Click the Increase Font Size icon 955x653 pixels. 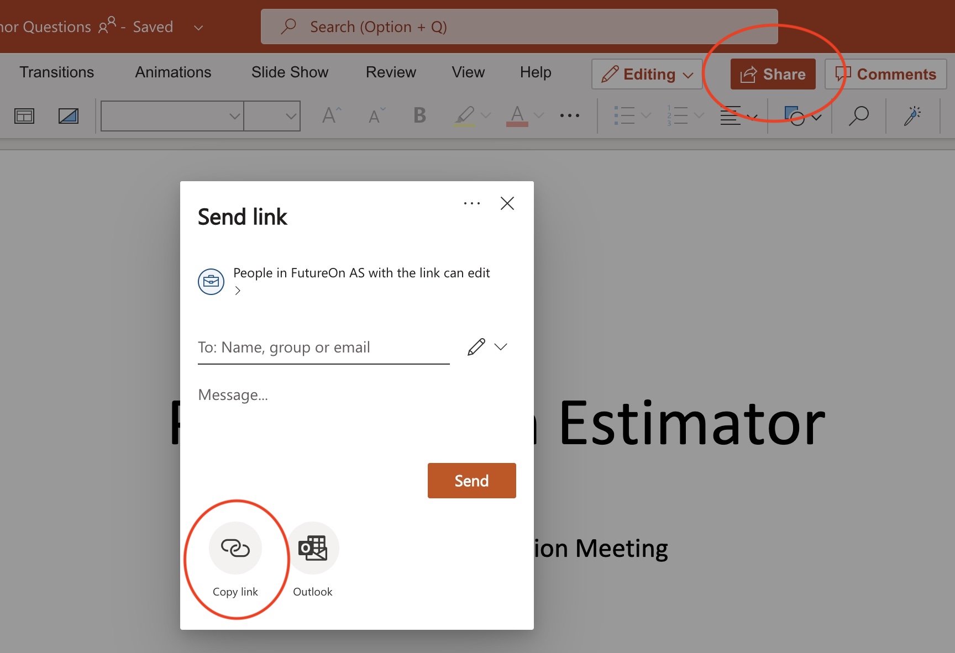pyautogui.click(x=330, y=114)
